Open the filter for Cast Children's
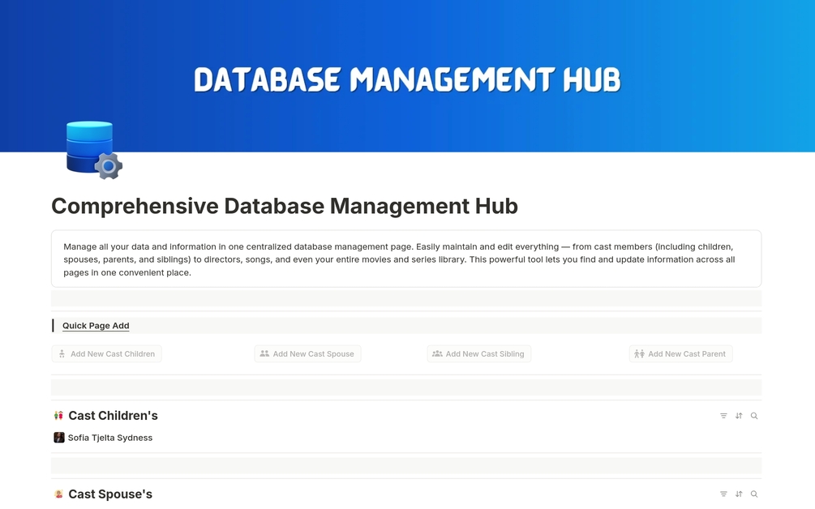815x509 pixels. tap(723, 416)
